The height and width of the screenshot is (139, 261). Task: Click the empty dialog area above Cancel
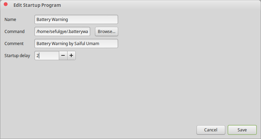tap(211, 103)
